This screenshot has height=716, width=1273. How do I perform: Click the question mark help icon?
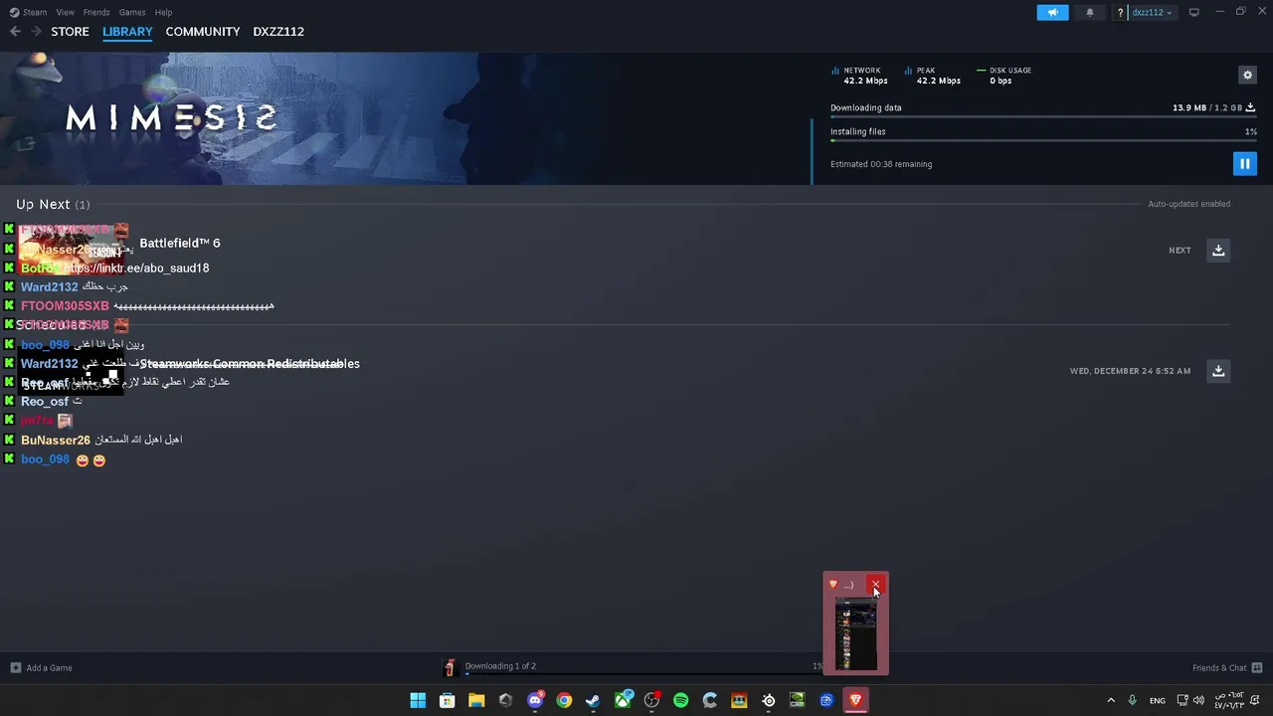coord(1121,12)
